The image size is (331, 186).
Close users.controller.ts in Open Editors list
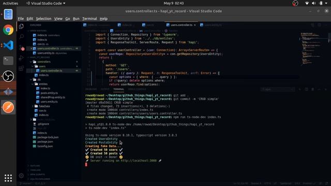(32, 49)
